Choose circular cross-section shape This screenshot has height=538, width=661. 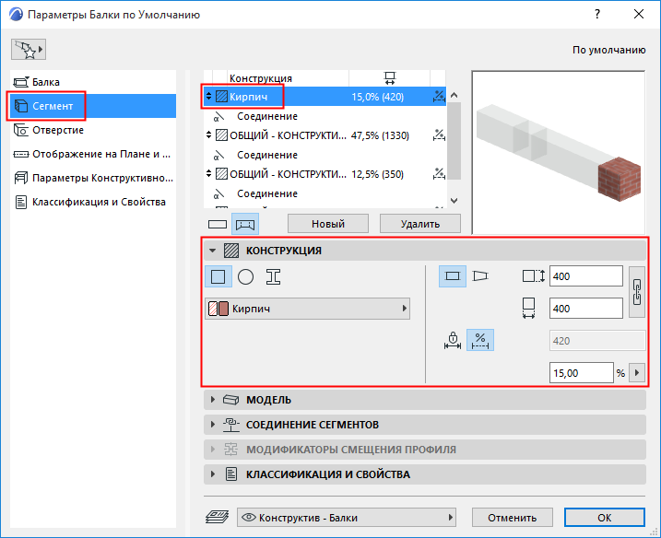point(245,276)
